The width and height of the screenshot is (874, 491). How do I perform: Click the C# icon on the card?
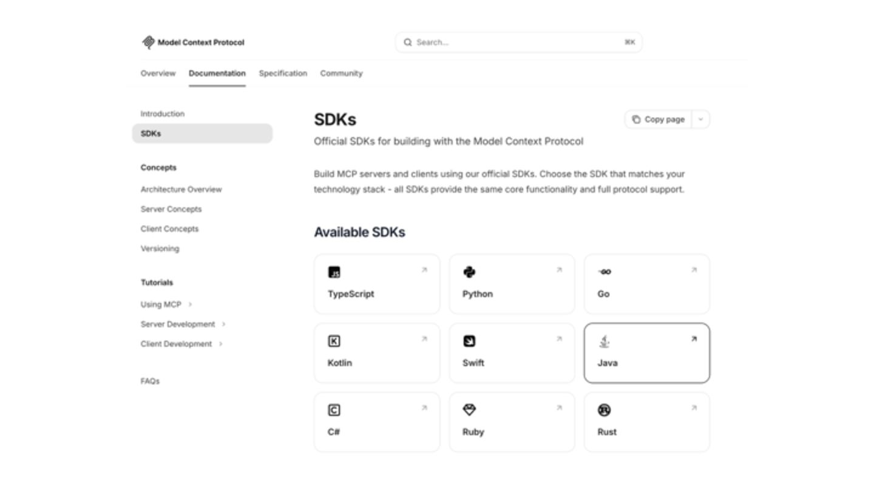[334, 410]
